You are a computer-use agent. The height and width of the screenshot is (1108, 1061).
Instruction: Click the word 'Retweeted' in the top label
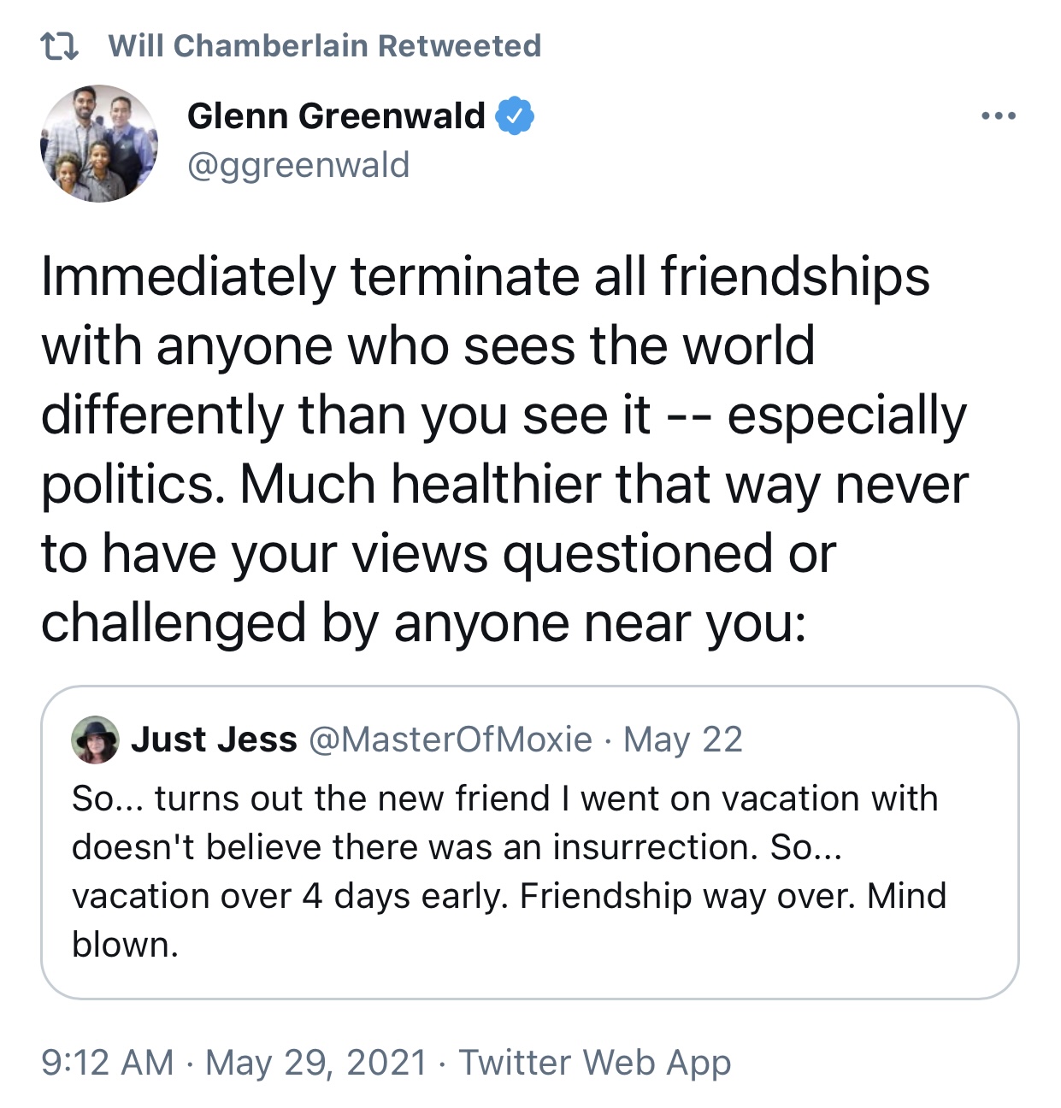tap(459, 46)
